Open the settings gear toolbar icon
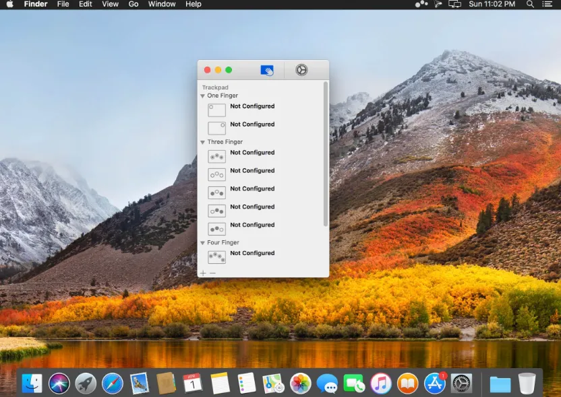The height and width of the screenshot is (397, 561). pyautogui.click(x=301, y=70)
